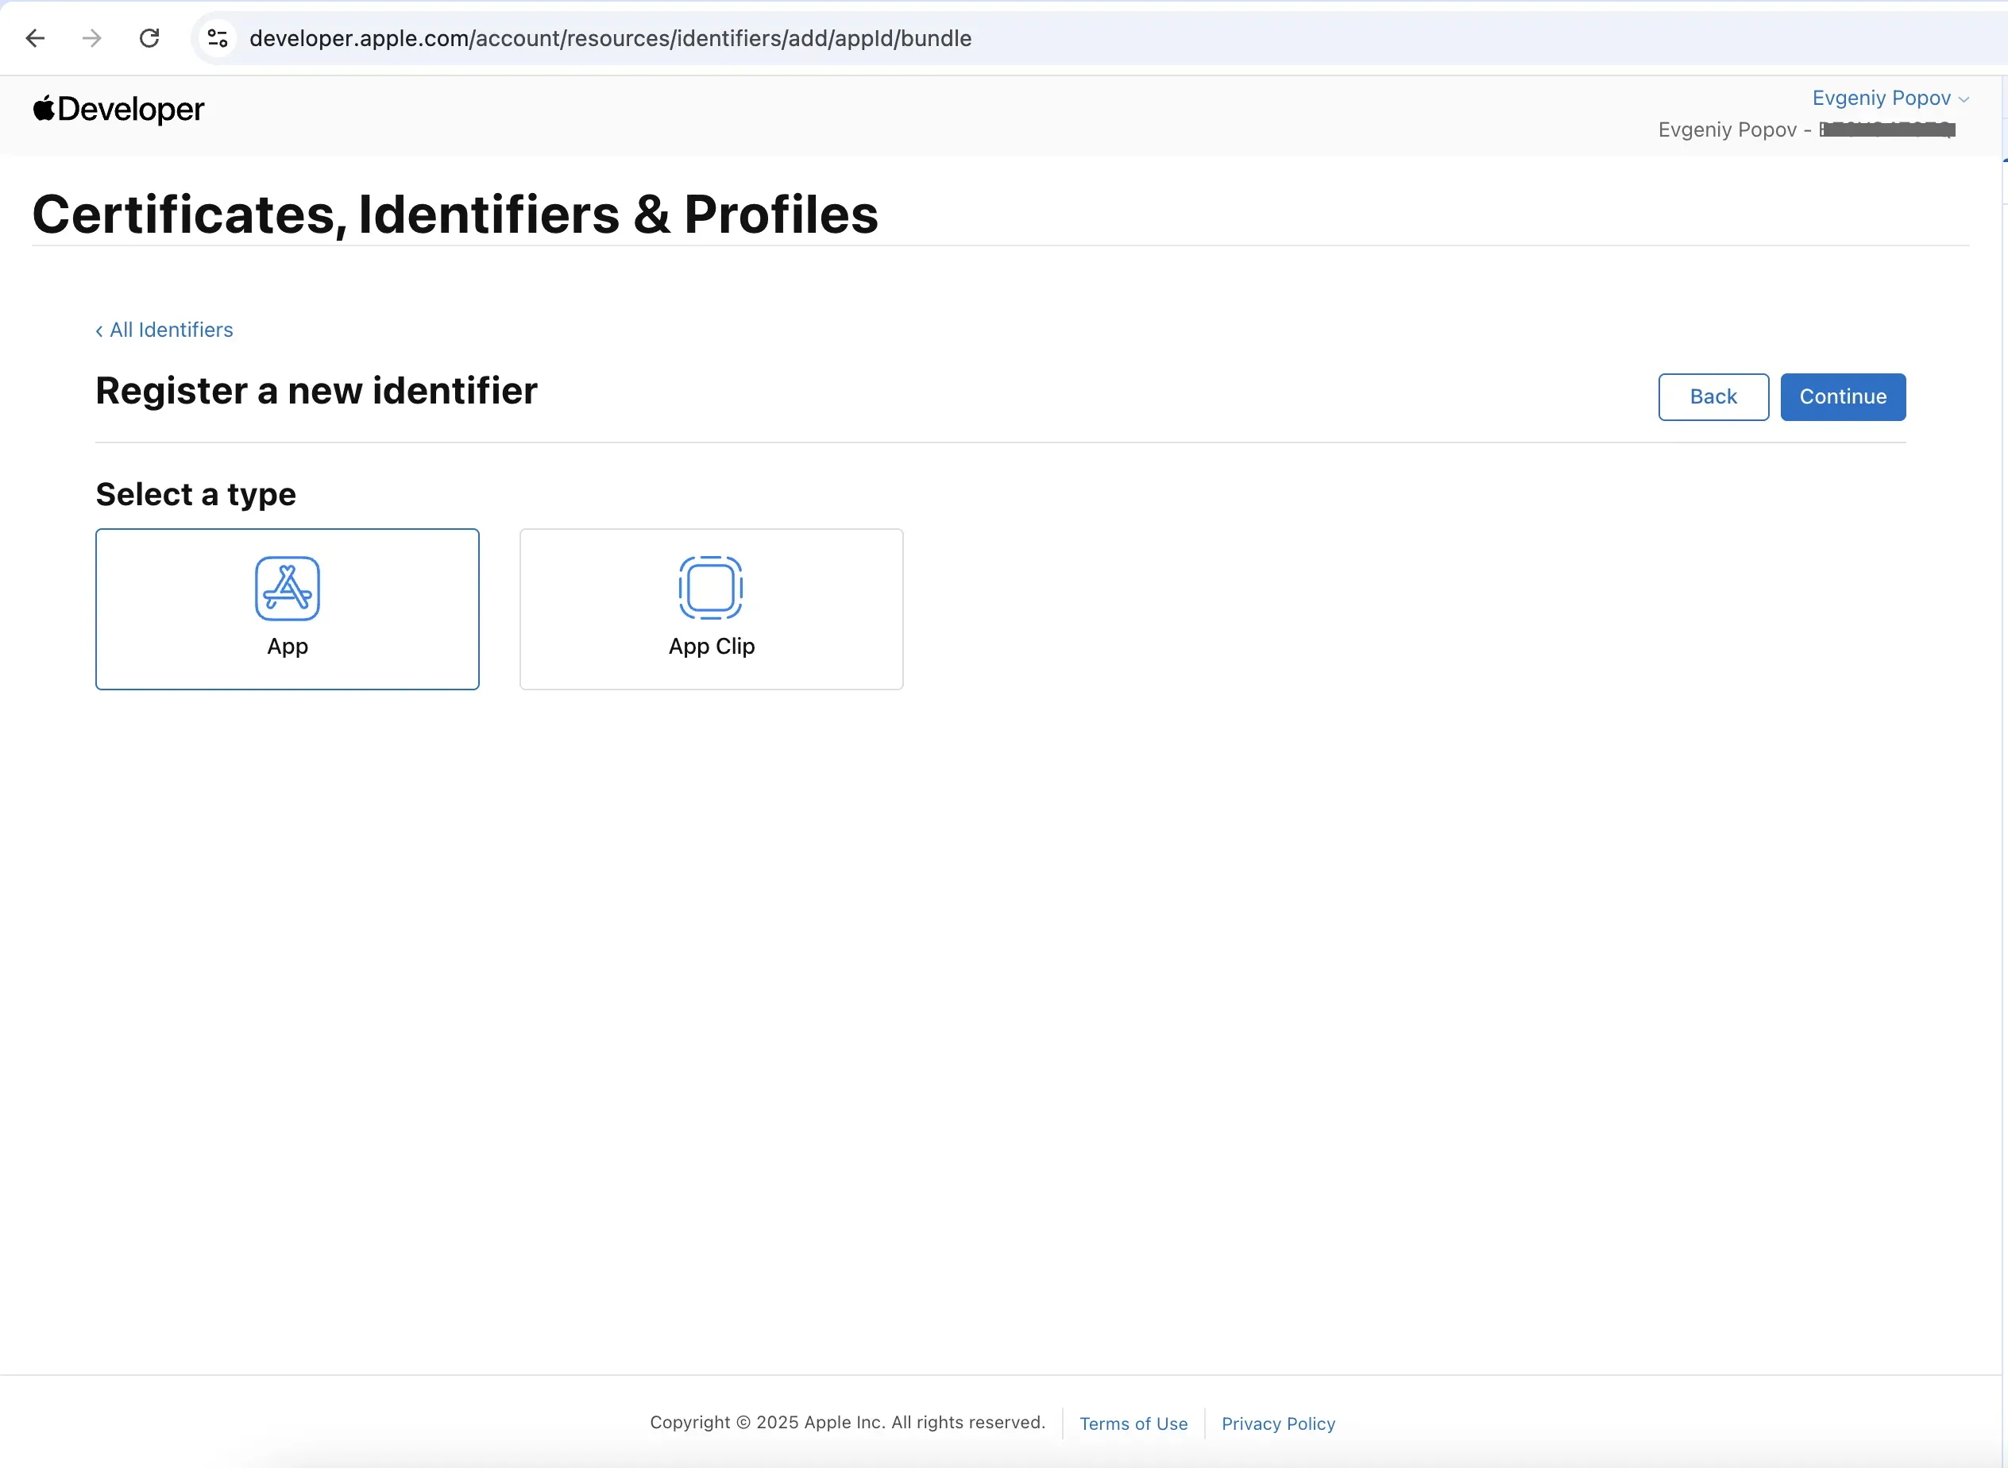The image size is (2008, 1468).
Task: Click the address bar URL
Action: point(610,38)
